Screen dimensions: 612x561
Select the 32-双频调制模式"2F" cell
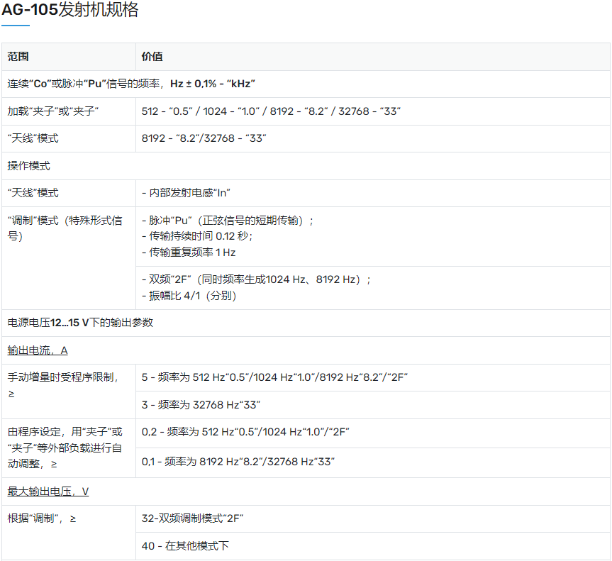click(193, 518)
